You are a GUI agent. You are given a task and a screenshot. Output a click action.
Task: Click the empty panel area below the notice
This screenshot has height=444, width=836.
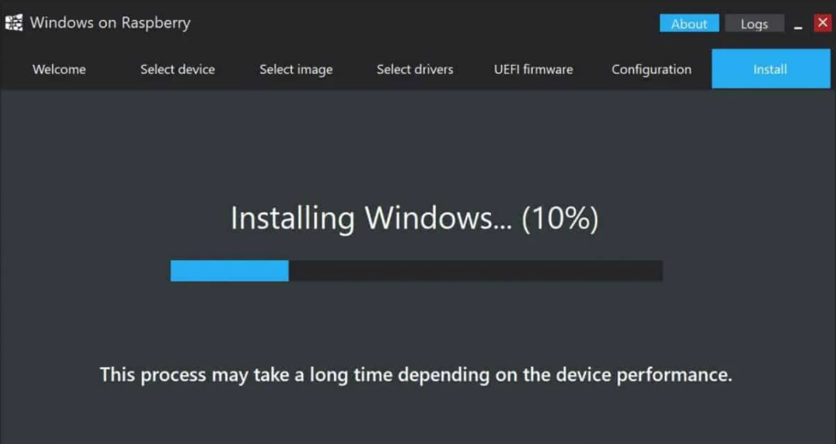coord(416,416)
